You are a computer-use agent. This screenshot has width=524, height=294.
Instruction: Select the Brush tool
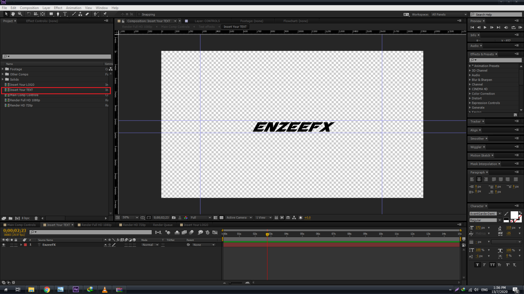click(74, 14)
